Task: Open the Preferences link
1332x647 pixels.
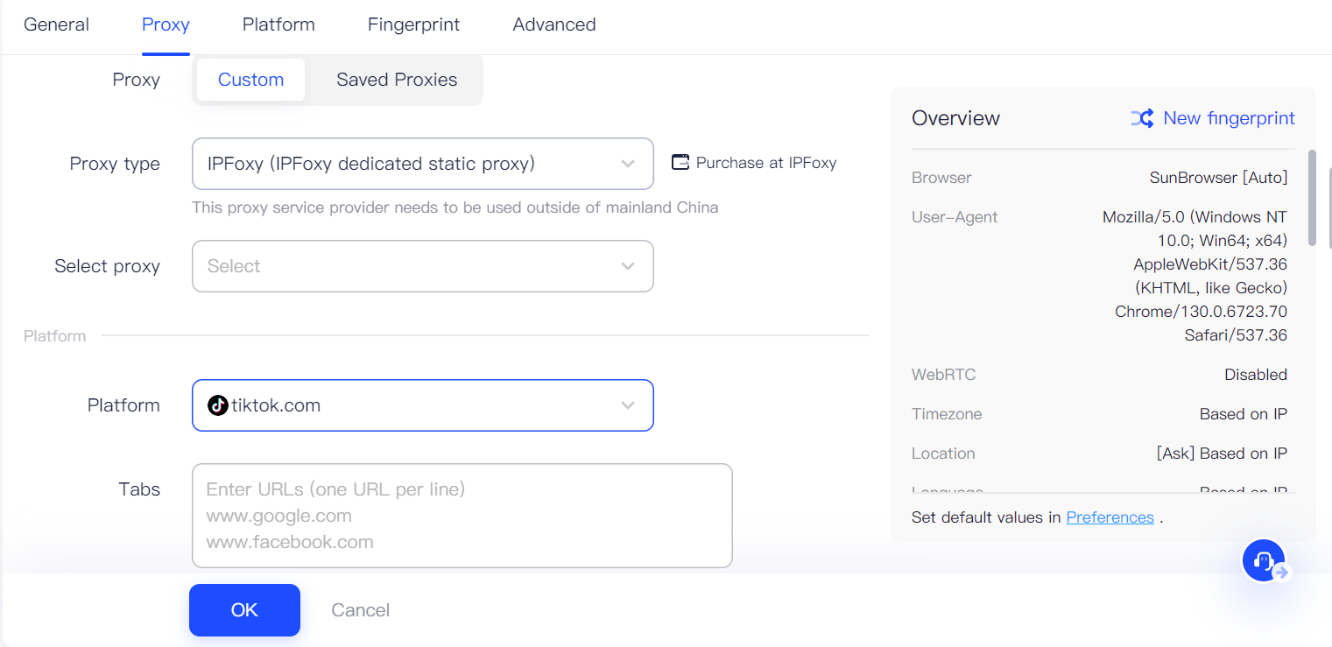Action: (1110, 517)
